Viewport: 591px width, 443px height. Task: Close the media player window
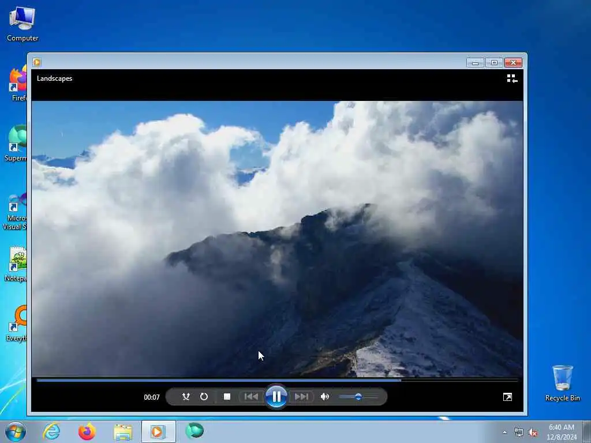tap(513, 62)
